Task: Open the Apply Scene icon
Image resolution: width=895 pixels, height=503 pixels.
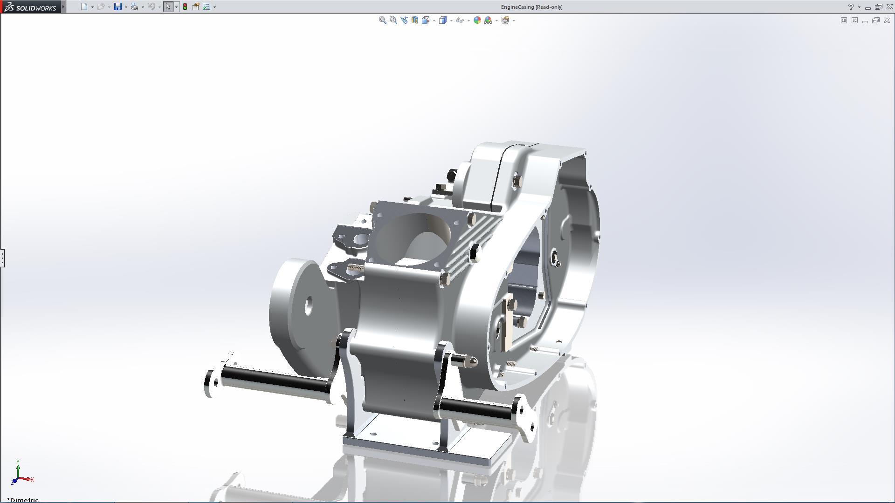Action: click(488, 20)
